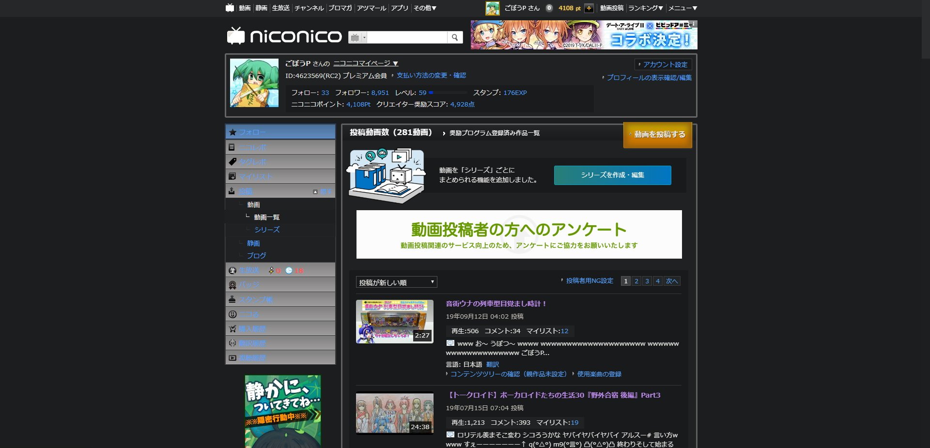
Task: Click the 動画投稿者の方へのアンケート banner
Action: (519, 234)
